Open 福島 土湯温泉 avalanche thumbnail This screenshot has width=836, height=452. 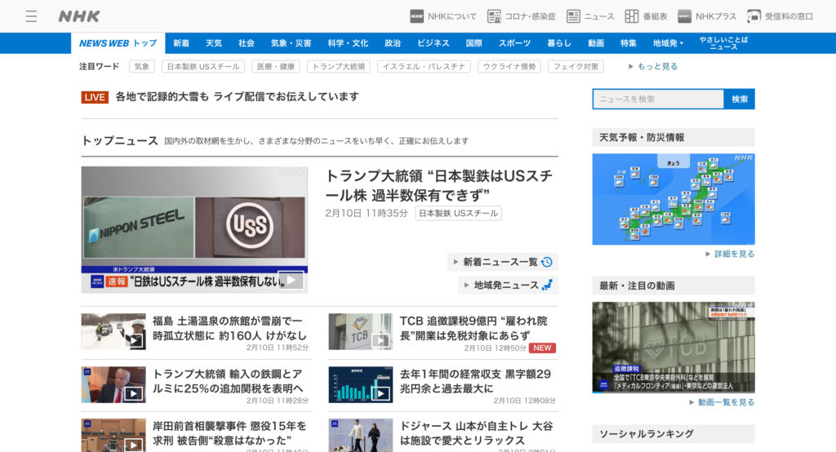113,331
